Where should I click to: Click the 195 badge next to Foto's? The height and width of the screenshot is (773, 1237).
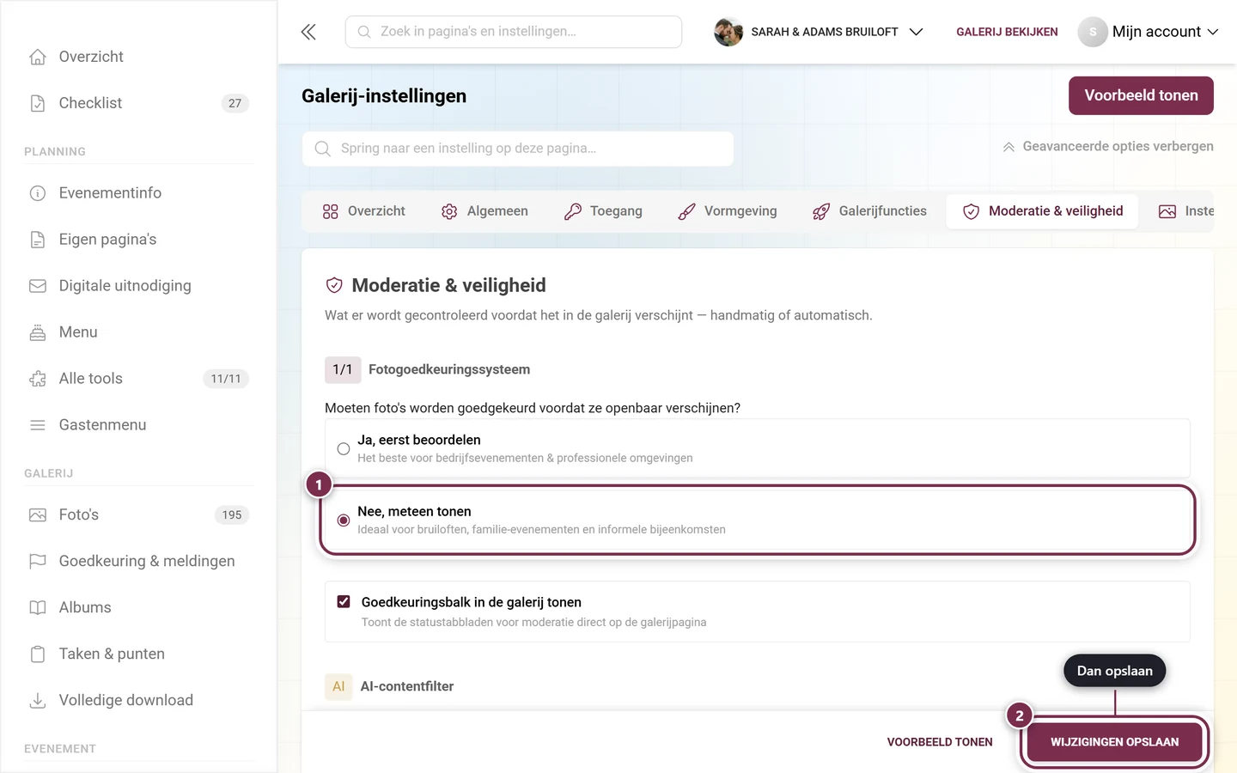tap(232, 515)
